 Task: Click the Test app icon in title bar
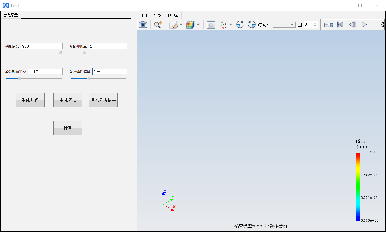[x=6, y=5]
